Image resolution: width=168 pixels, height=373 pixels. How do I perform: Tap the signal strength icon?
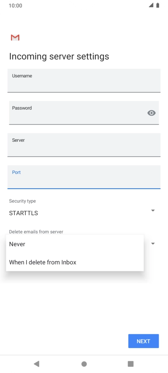tap(151, 5)
